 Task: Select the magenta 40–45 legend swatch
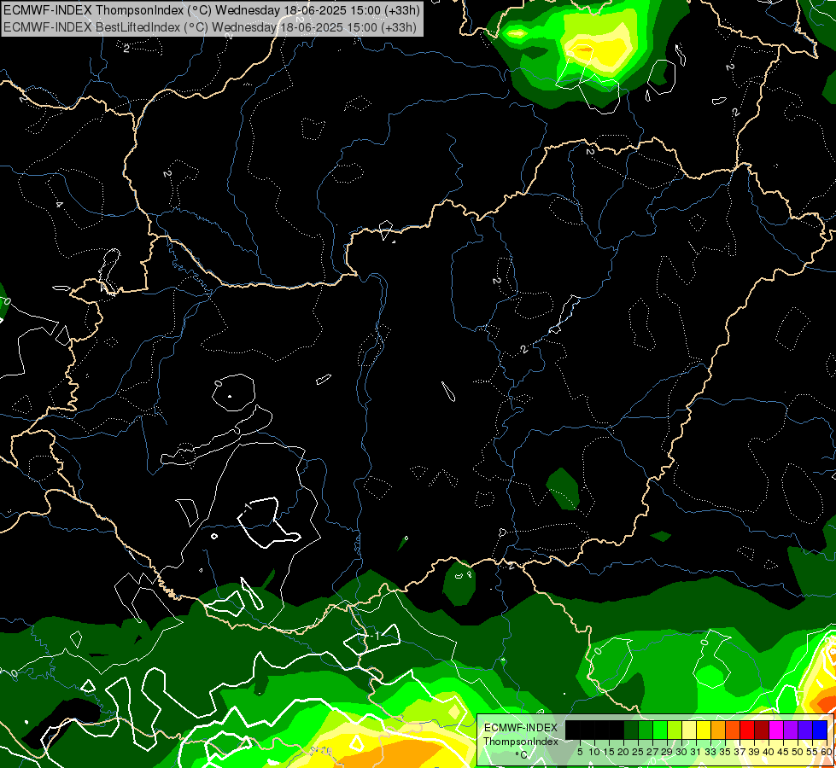(776, 730)
